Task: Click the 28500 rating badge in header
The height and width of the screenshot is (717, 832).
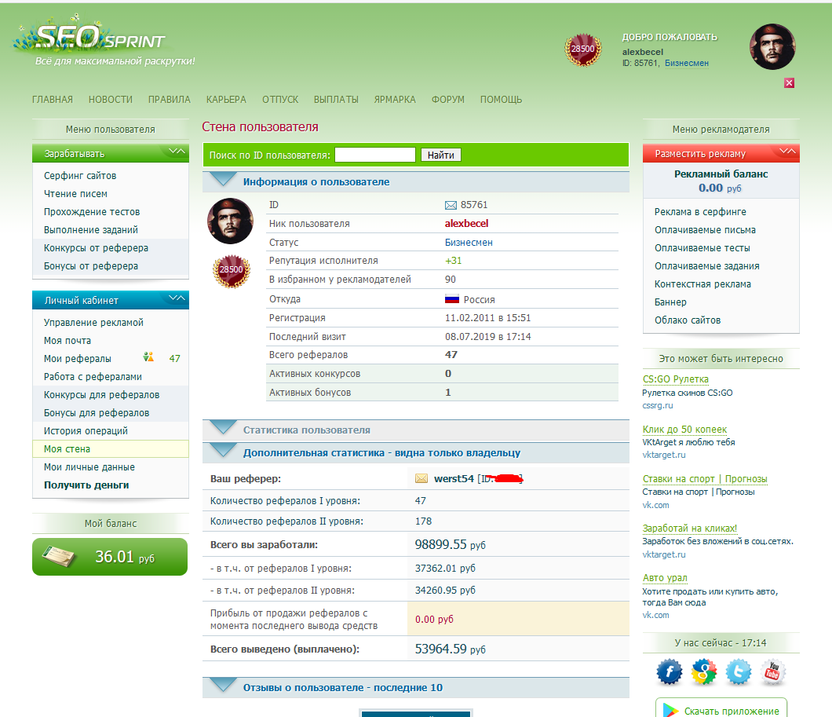Action: [582, 49]
